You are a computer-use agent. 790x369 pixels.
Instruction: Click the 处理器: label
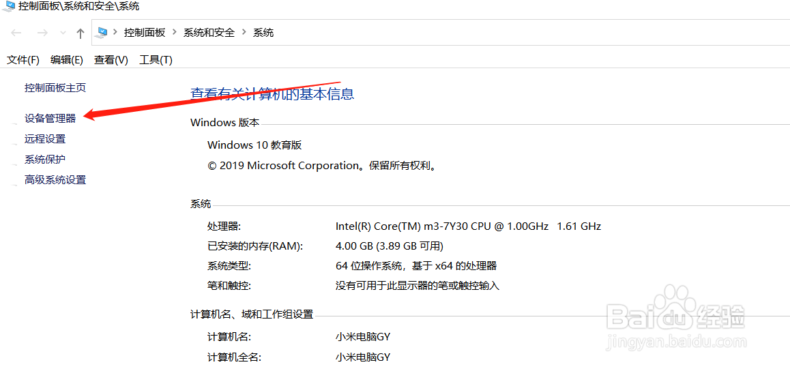pos(224,226)
